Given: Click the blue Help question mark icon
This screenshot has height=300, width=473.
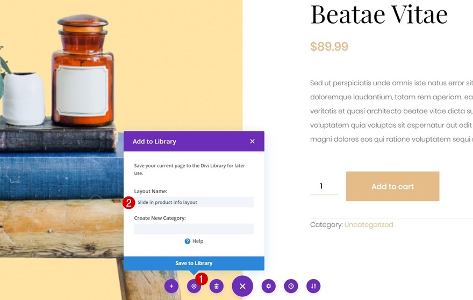Looking at the screenshot, I should click(x=188, y=242).
